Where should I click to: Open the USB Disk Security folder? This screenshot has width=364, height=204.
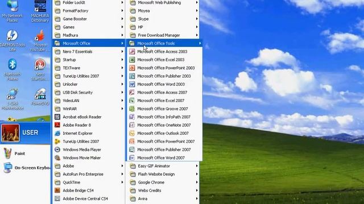89,92
